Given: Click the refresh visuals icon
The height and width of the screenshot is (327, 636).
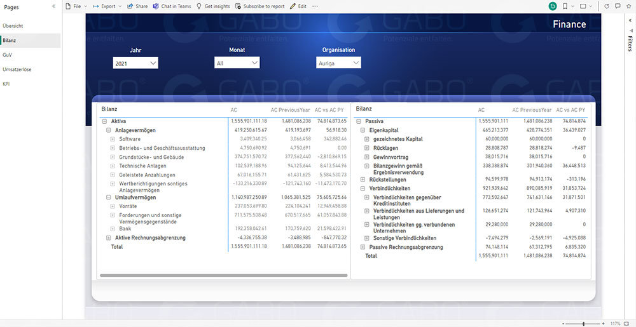Looking at the screenshot, I should (607, 6).
